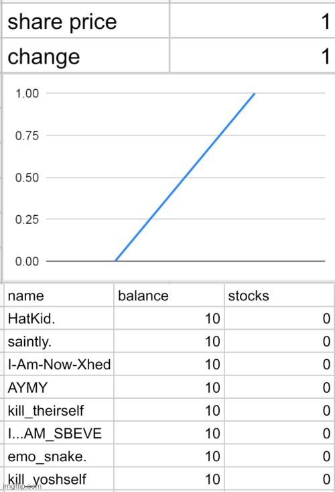Select the share price value cell

253,21
